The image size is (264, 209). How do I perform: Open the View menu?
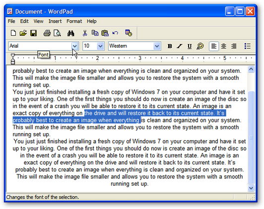pos(38,21)
